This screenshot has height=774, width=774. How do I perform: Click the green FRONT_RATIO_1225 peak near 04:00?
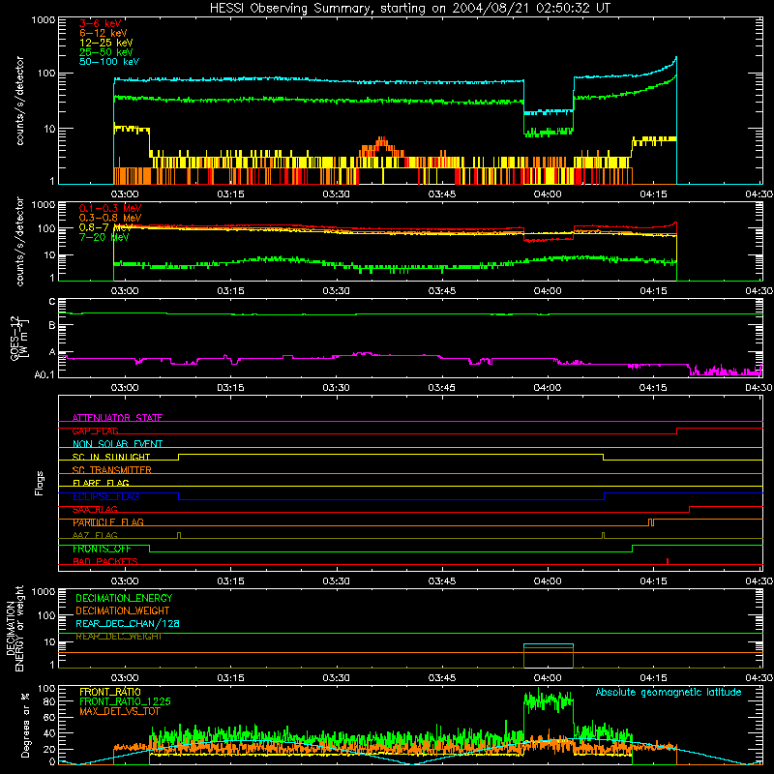549,700
